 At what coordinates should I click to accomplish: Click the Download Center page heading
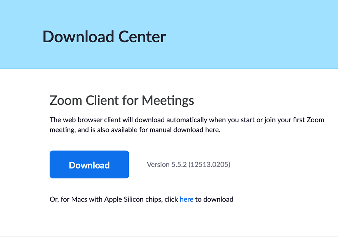click(x=104, y=37)
